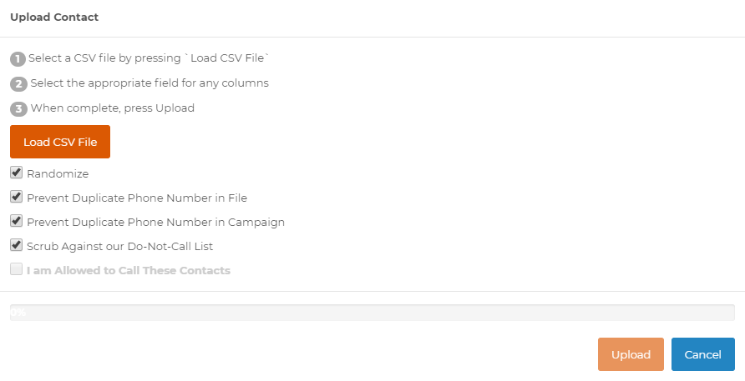745x381 pixels.
Task: Disable the Scrub Against Do-Not-Call List checkbox
Action: pyautogui.click(x=16, y=245)
